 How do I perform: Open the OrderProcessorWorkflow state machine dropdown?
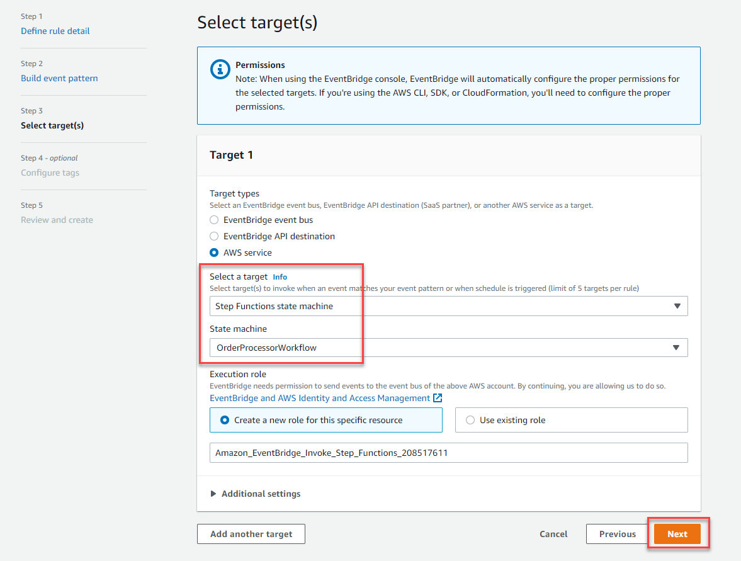(448, 348)
